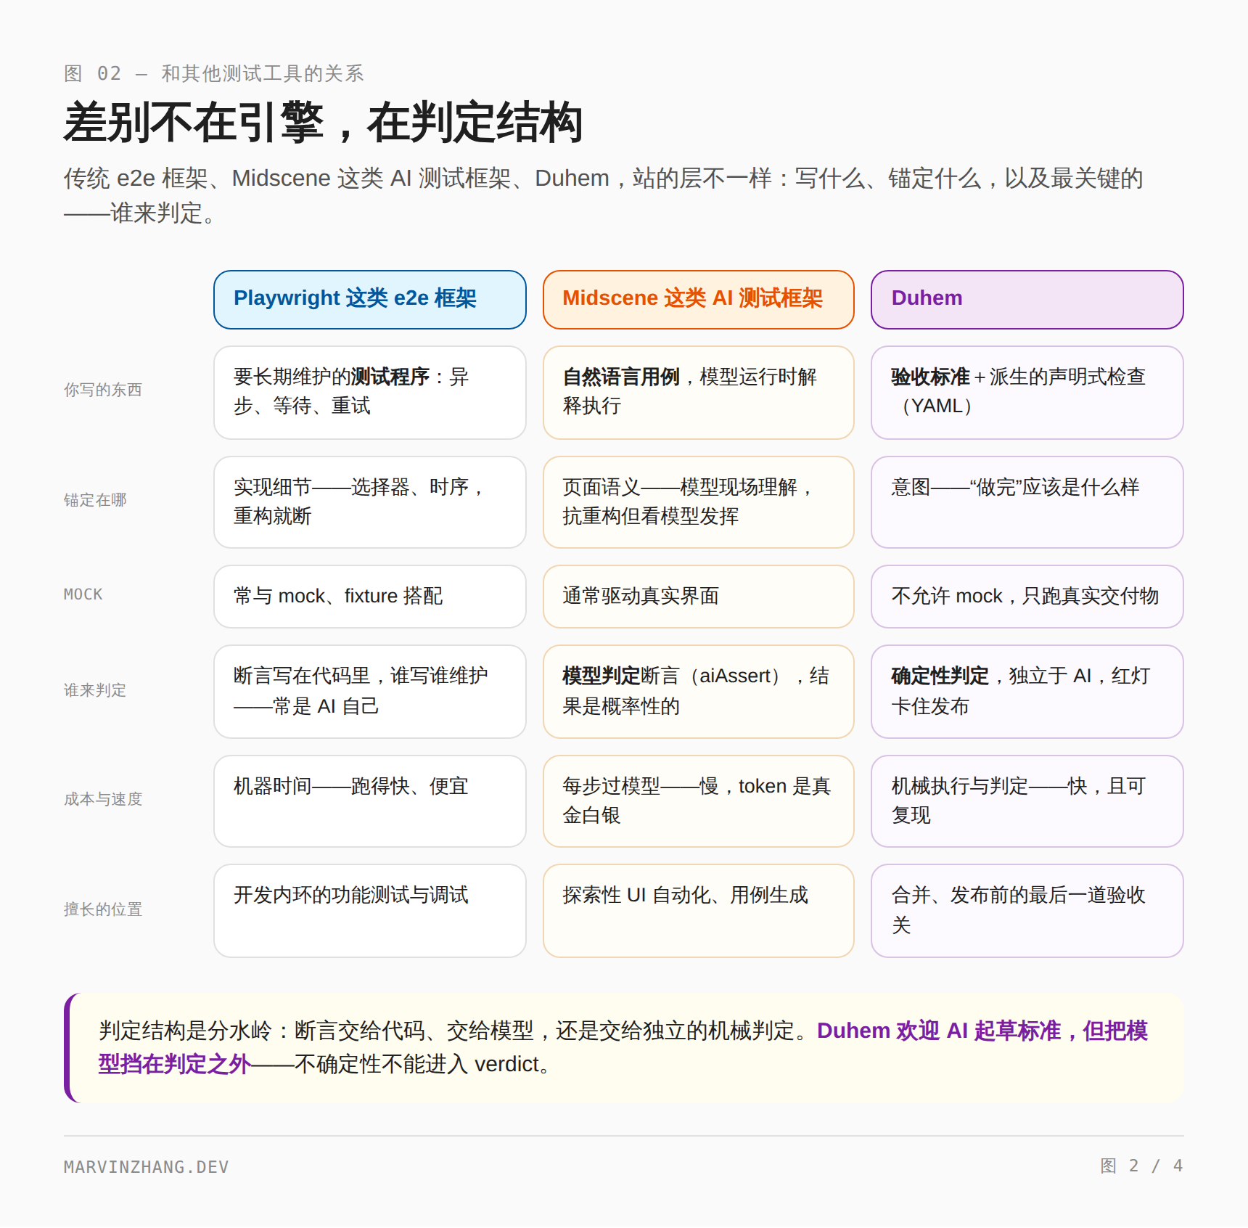Click the page indicator '图 2 / 4'
The image size is (1248, 1228).
point(1142,1166)
